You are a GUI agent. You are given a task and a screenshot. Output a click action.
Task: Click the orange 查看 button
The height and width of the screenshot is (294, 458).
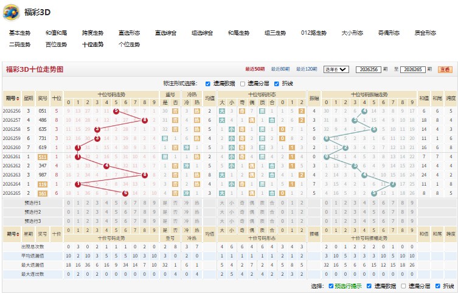(445, 69)
